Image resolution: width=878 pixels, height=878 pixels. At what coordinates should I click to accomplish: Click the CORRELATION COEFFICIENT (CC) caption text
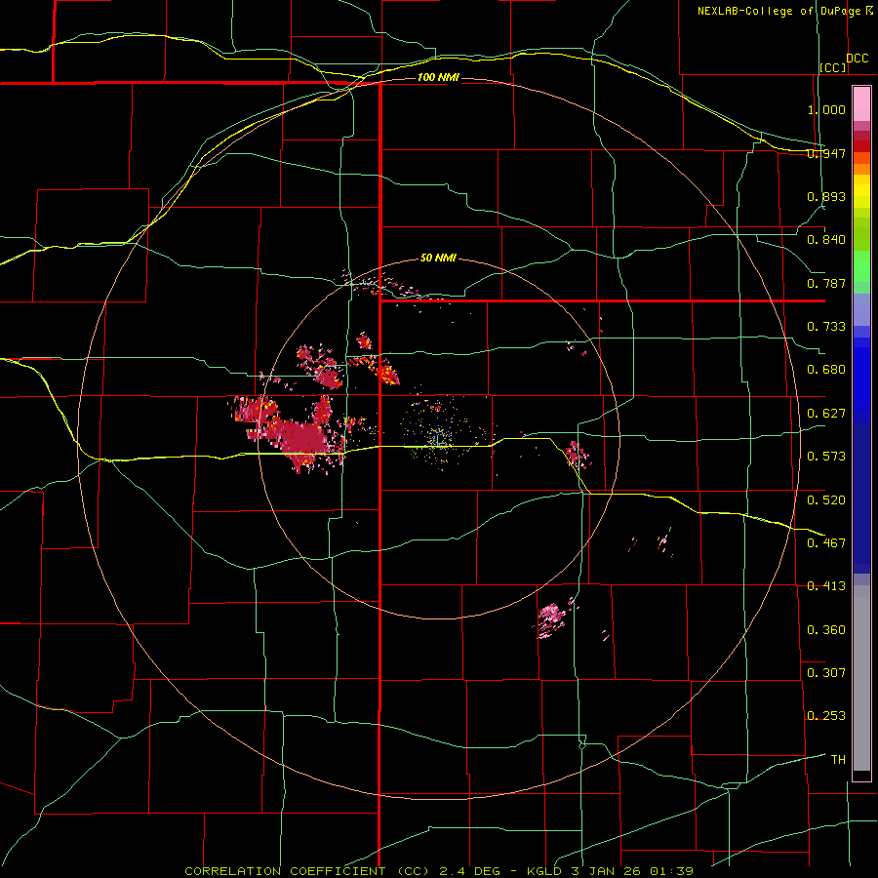click(x=307, y=871)
